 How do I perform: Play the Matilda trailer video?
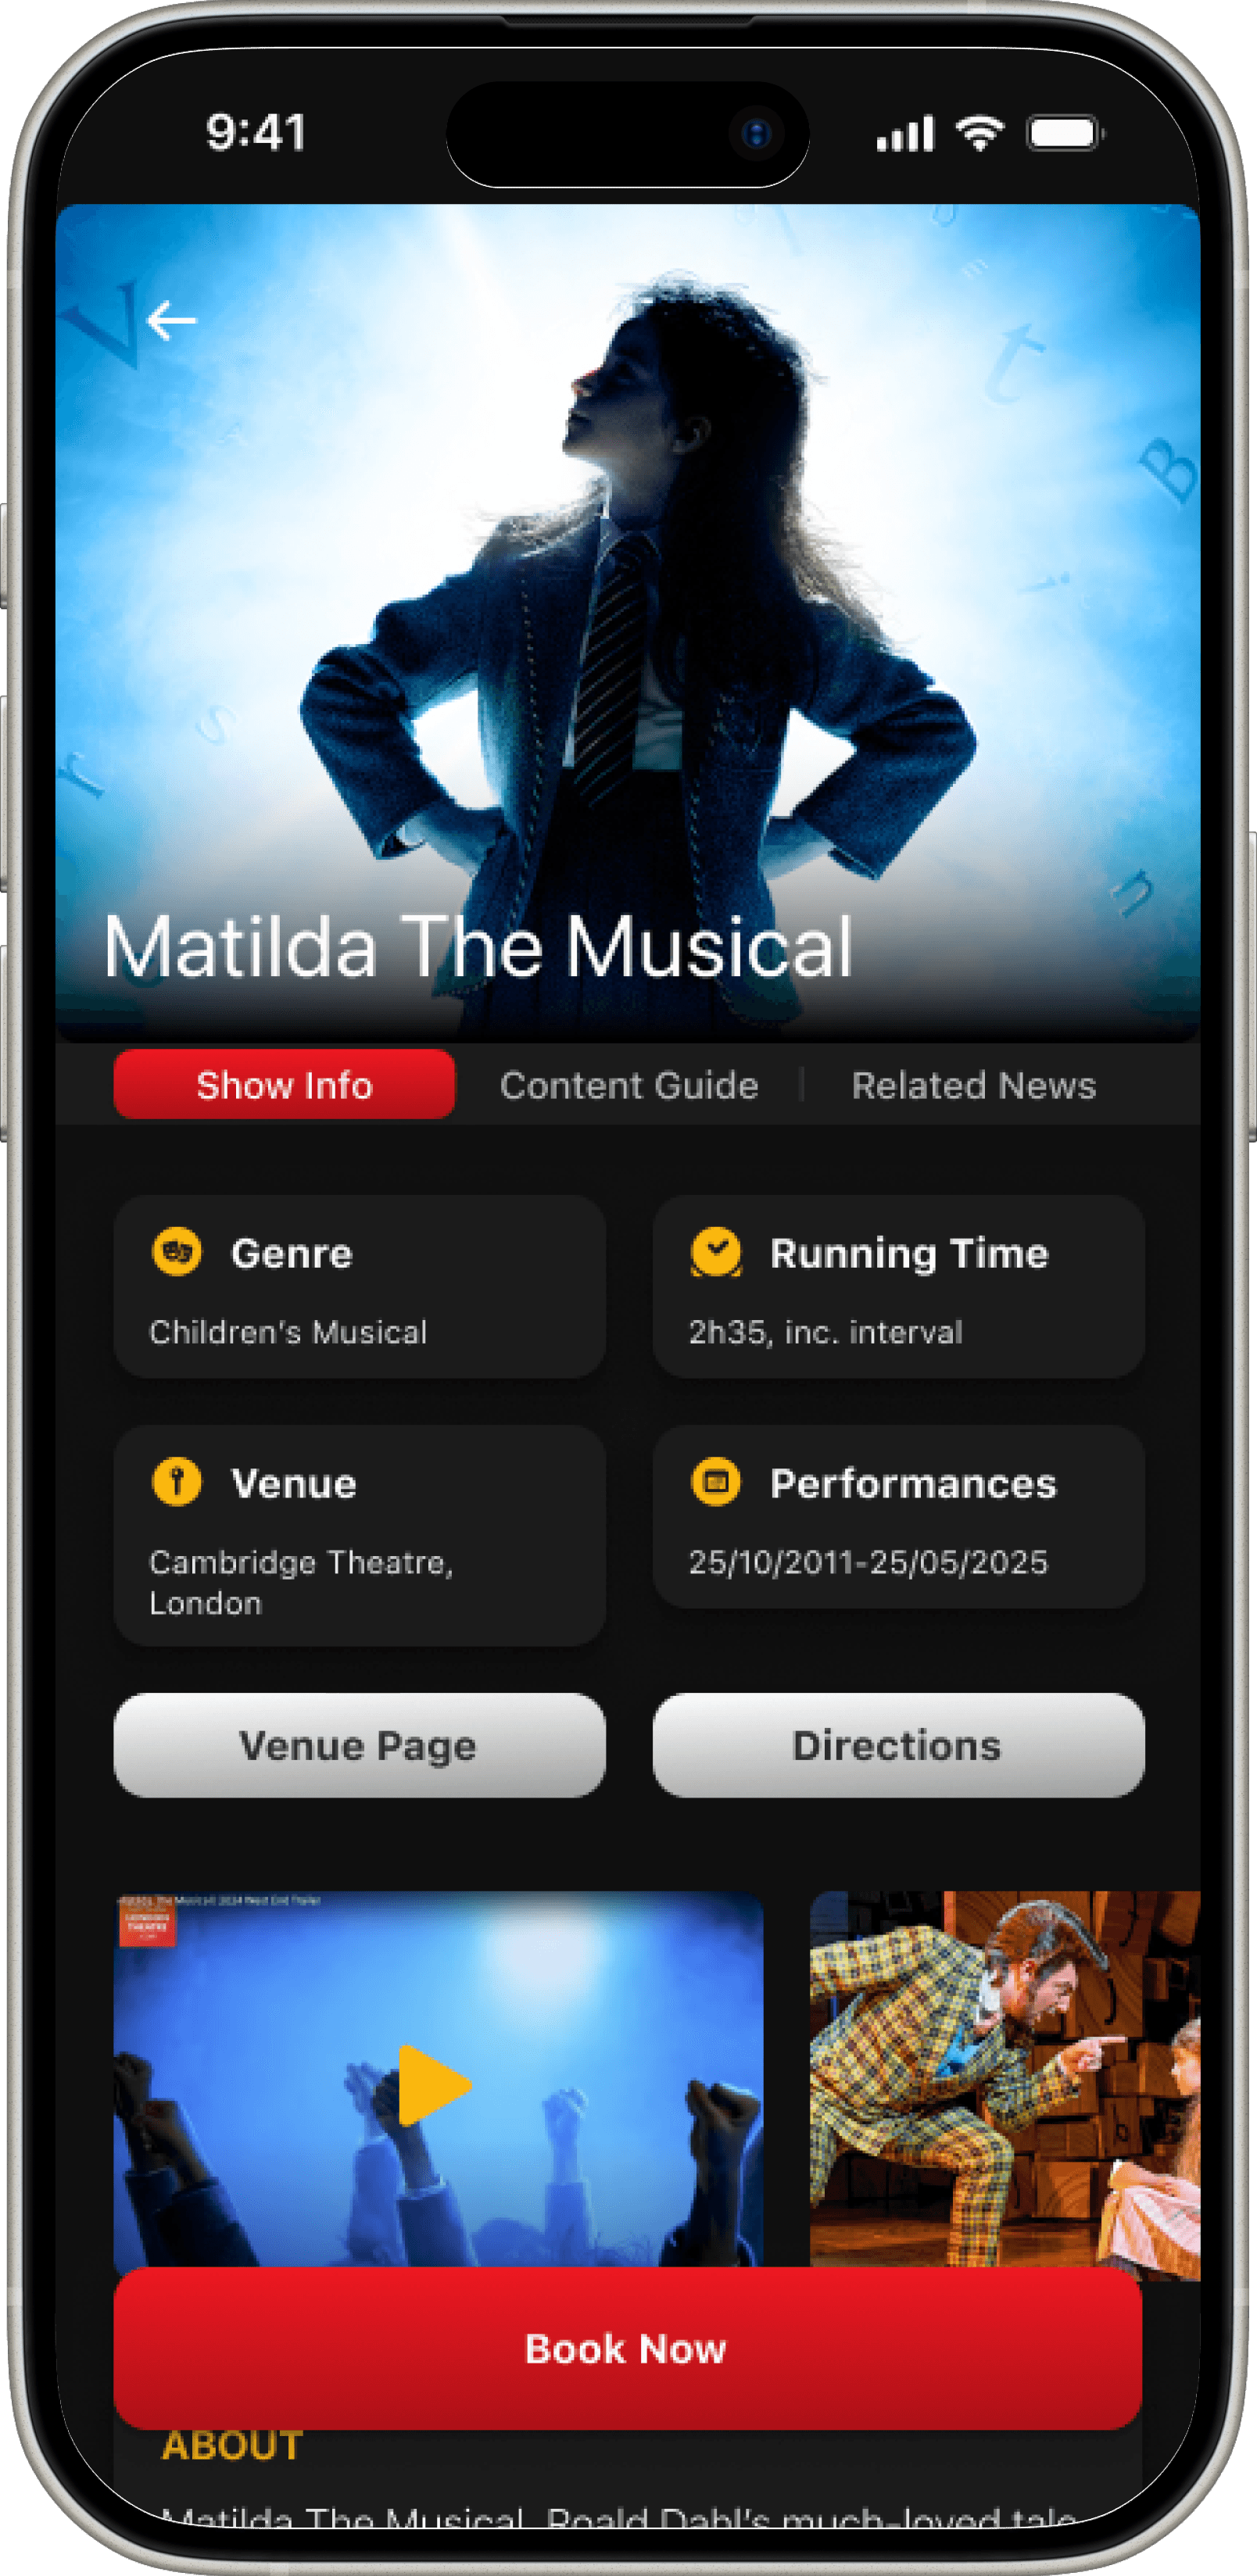pyautogui.click(x=434, y=2085)
